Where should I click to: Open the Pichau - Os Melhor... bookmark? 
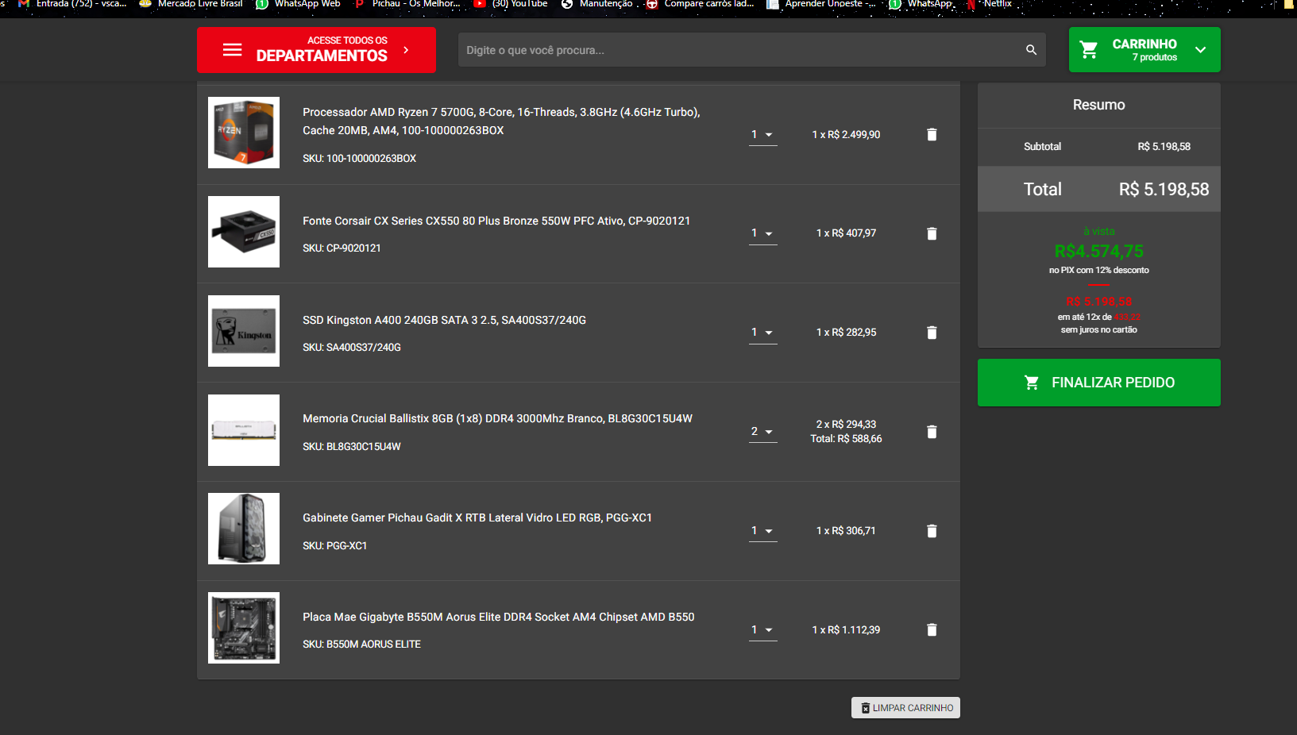pyautogui.click(x=407, y=4)
